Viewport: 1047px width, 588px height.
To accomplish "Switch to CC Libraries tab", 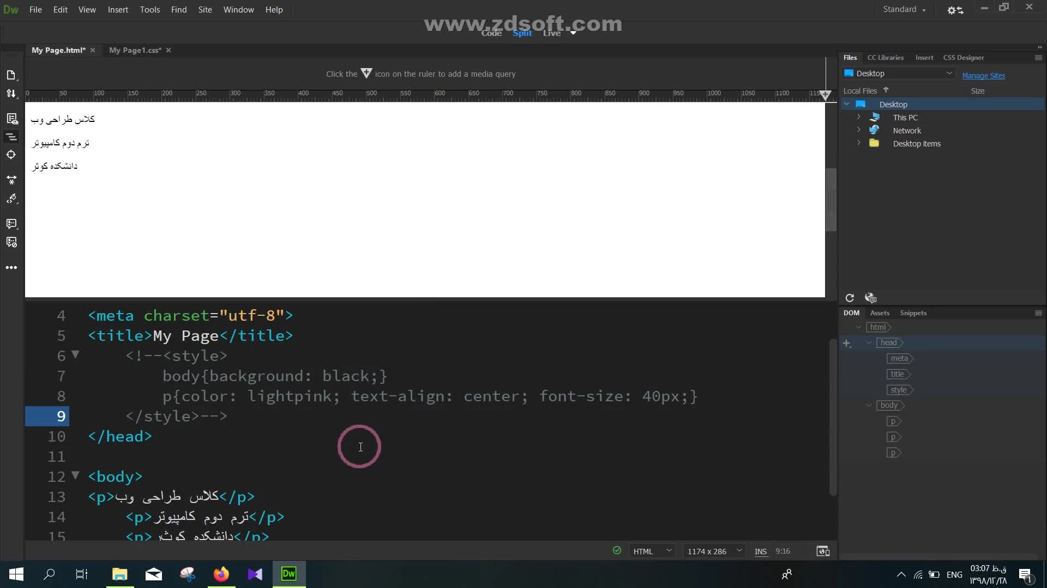I will [886, 58].
